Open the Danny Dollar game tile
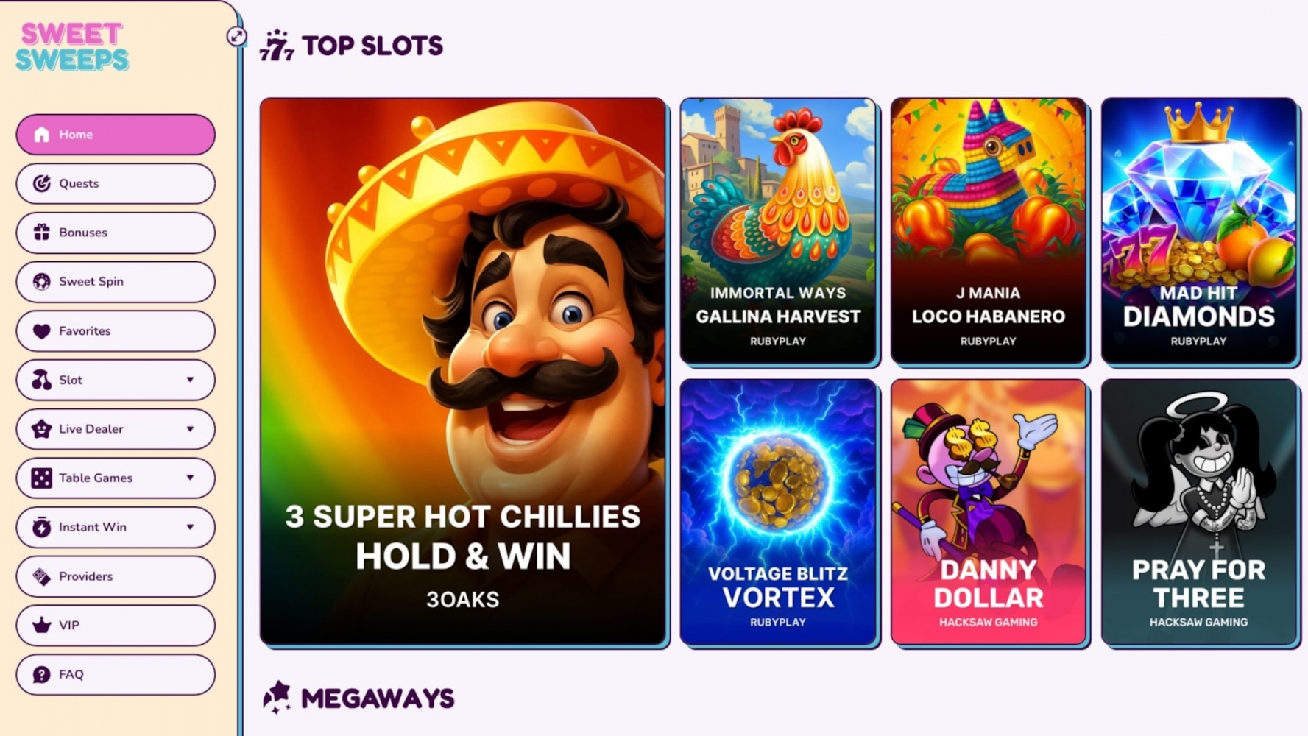1308x736 pixels. pyautogui.click(x=989, y=512)
